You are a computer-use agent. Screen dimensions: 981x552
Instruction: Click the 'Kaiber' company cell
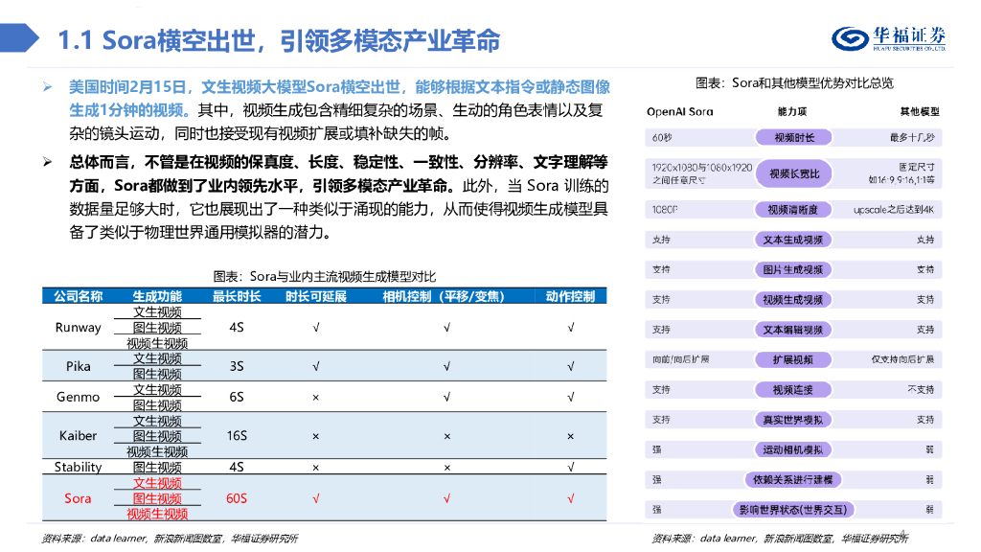point(78,436)
